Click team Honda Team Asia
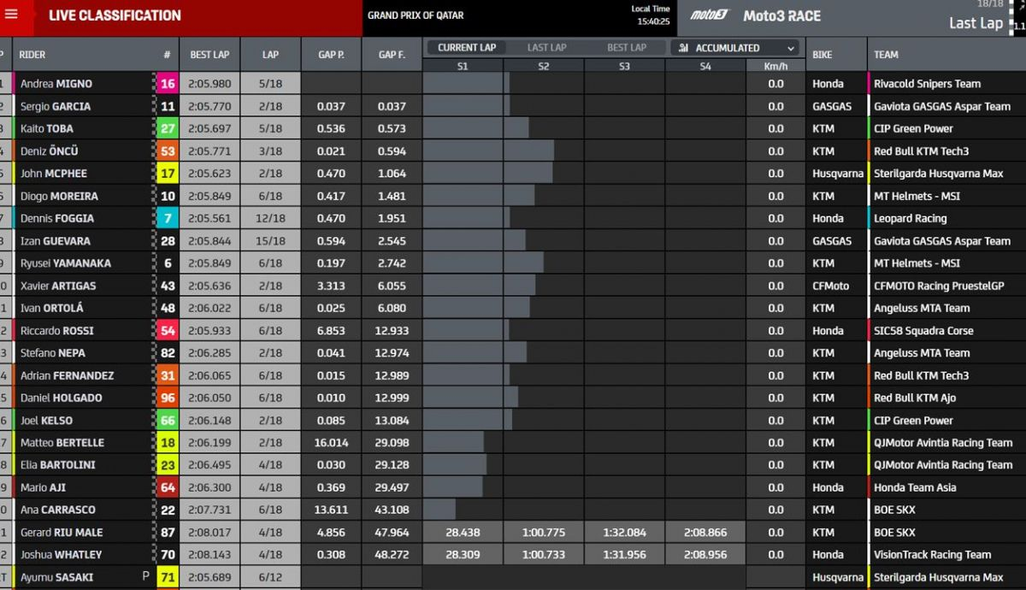This screenshot has height=590, width=1026. pos(915,487)
